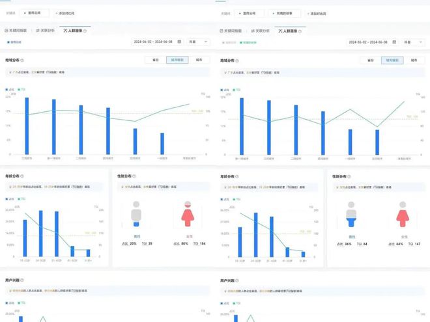Click the info icon beside 人群画像 in right panel

click(300, 31)
